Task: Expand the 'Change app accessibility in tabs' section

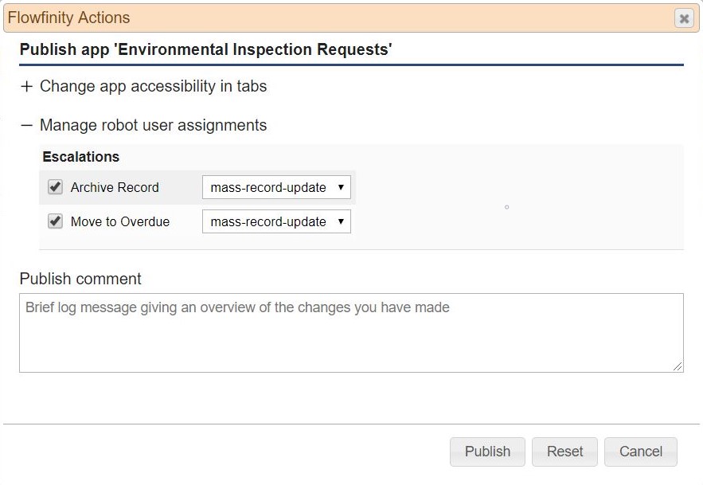Action: (x=153, y=86)
